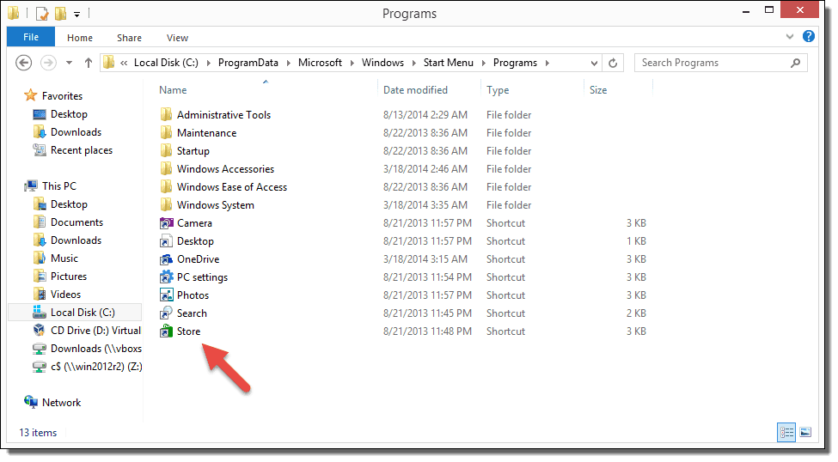Switch to Details view icon

786,433
